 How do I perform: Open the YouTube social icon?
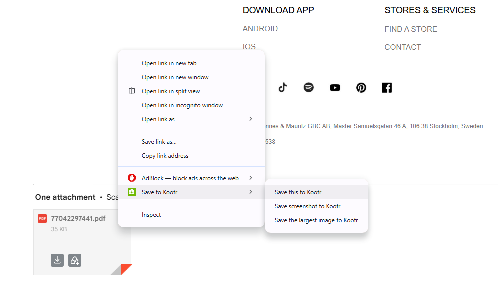point(335,88)
